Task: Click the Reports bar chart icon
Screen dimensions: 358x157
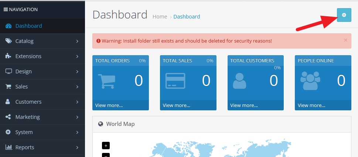Action: [x=8, y=147]
